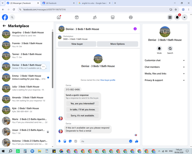Click the message input field Aa
The image size is (192, 154).
coord(104,141)
